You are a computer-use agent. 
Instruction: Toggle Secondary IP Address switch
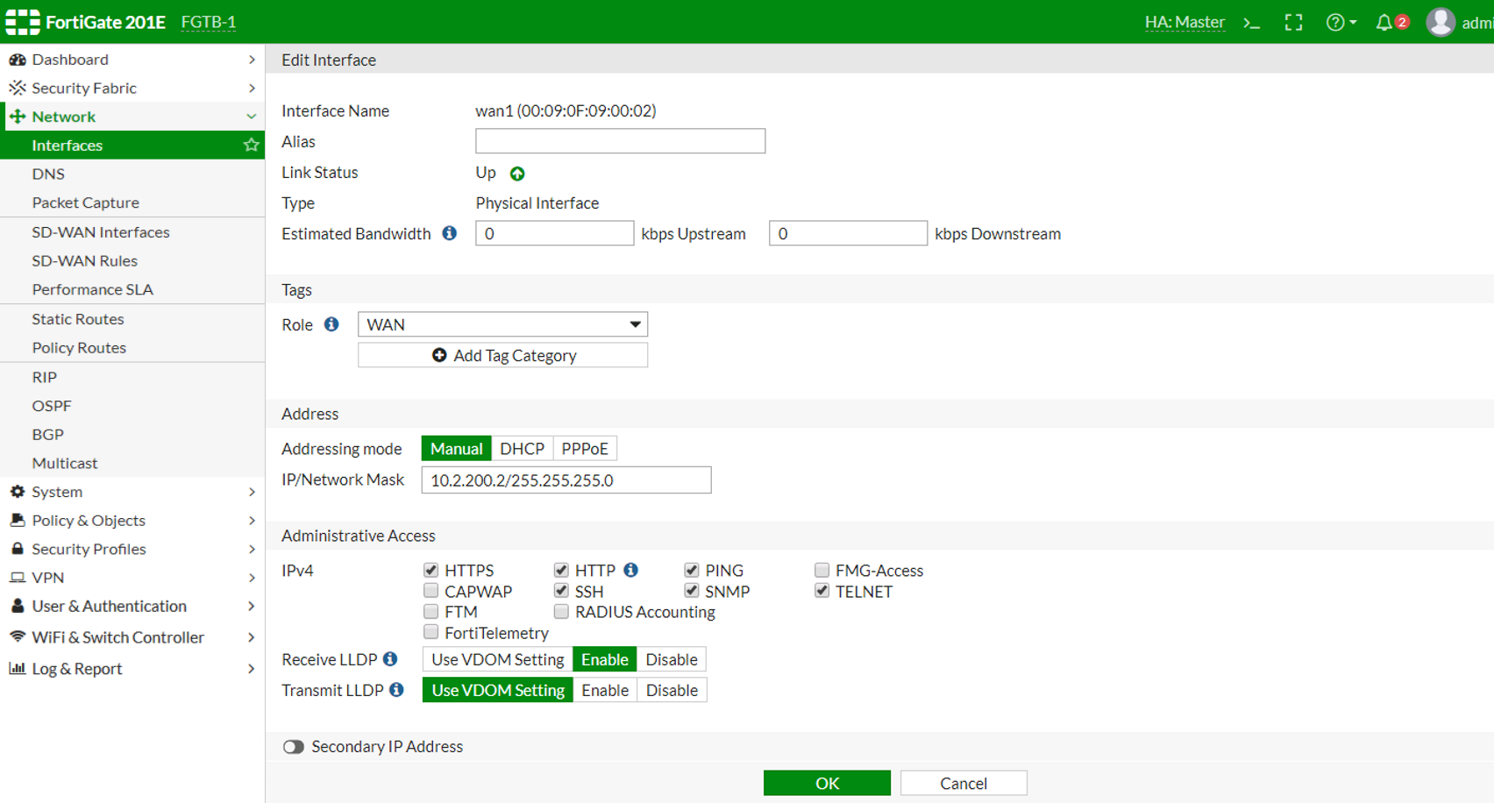click(293, 747)
